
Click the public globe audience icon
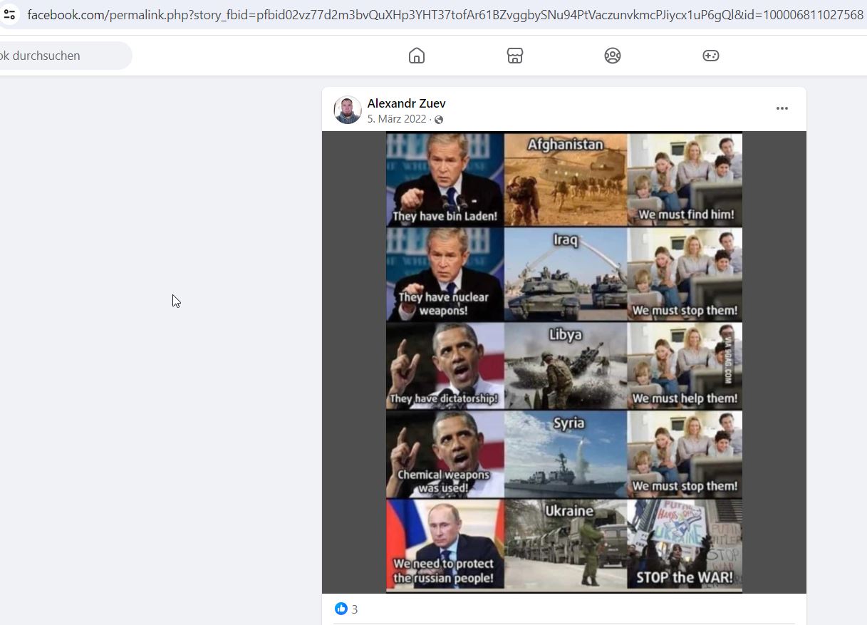click(439, 120)
